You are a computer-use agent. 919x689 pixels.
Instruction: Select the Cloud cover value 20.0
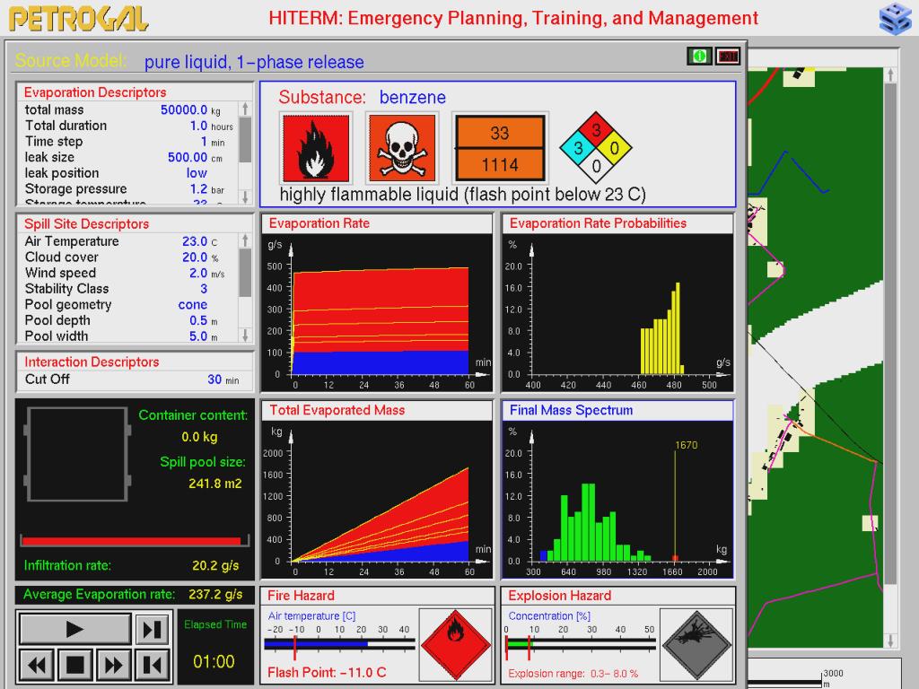click(x=195, y=257)
